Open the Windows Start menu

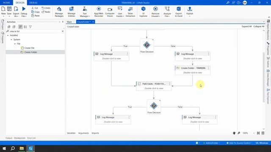(x=4, y=148)
